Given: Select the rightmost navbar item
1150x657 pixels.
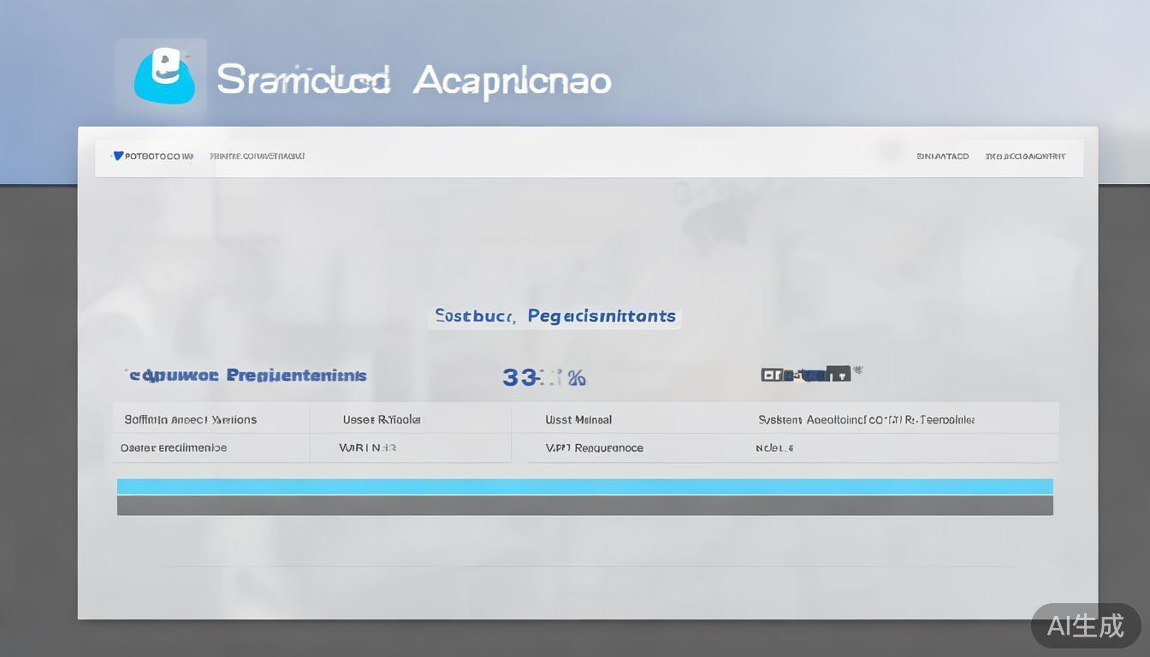Looking at the screenshot, I should 1025,157.
